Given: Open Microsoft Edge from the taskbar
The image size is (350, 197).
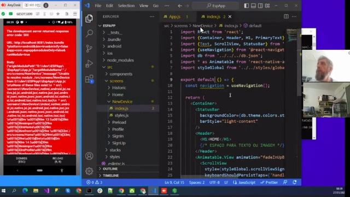Looking at the screenshot, I should coord(25,191).
